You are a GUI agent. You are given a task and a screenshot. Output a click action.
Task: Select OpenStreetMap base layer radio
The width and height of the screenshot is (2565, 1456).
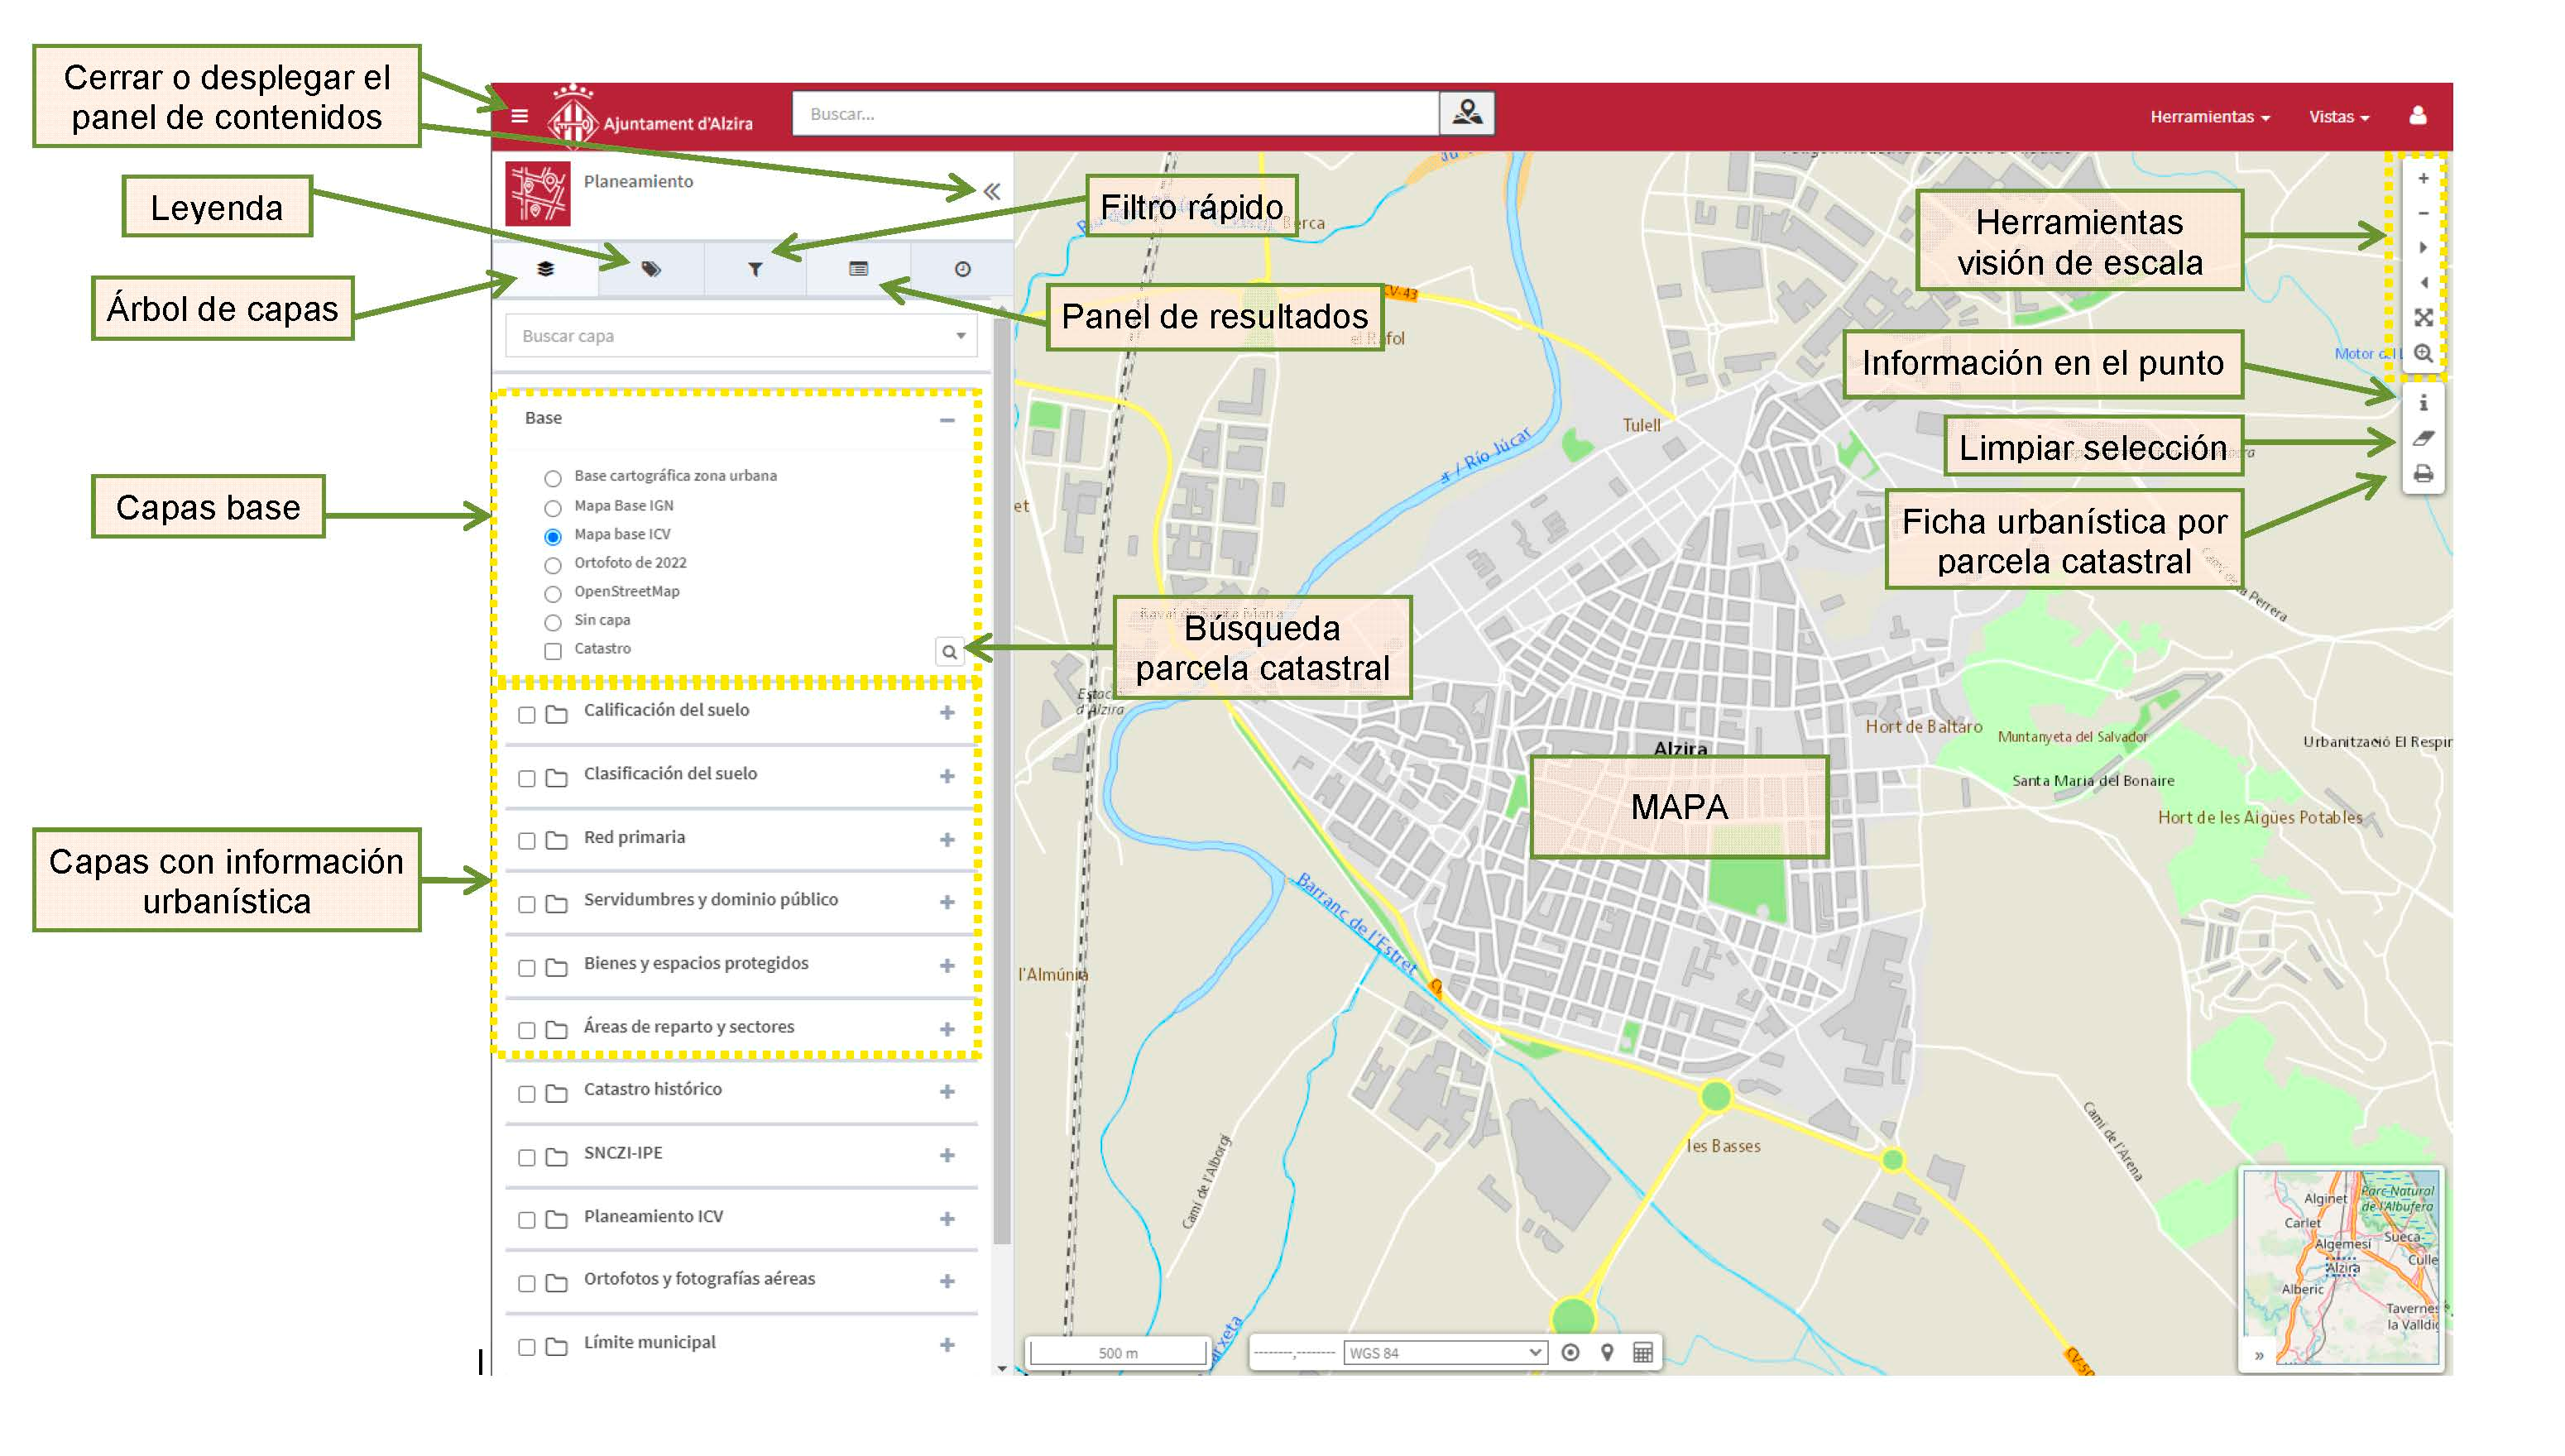[552, 594]
